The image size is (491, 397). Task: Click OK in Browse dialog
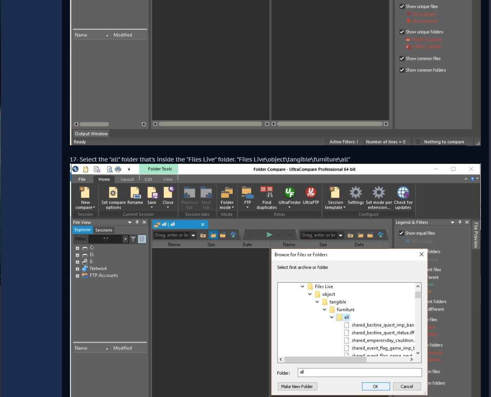[375, 386]
